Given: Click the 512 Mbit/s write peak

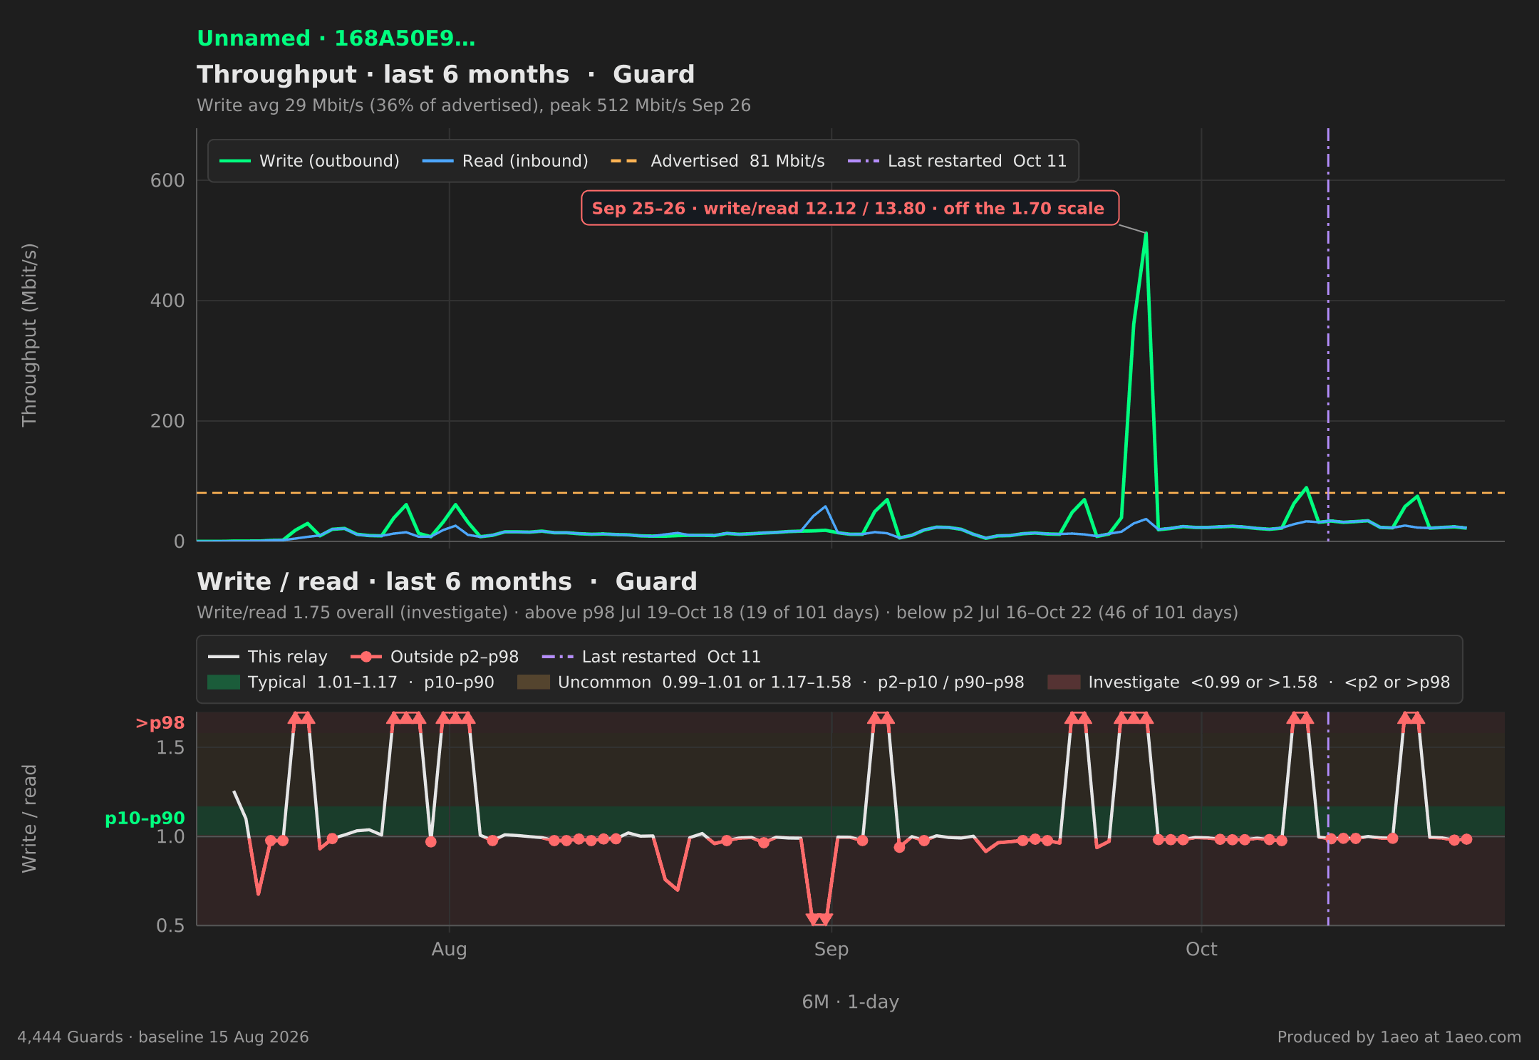Looking at the screenshot, I should (1146, 233).
